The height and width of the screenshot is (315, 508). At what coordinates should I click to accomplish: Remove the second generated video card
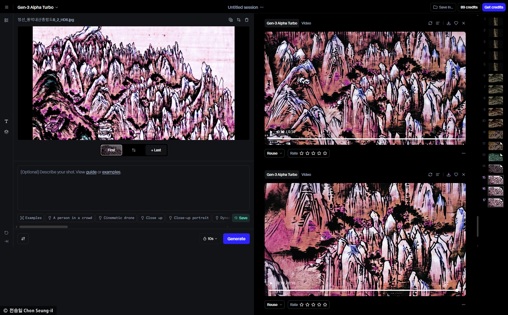pyautogui.click(x=464, y=175)
